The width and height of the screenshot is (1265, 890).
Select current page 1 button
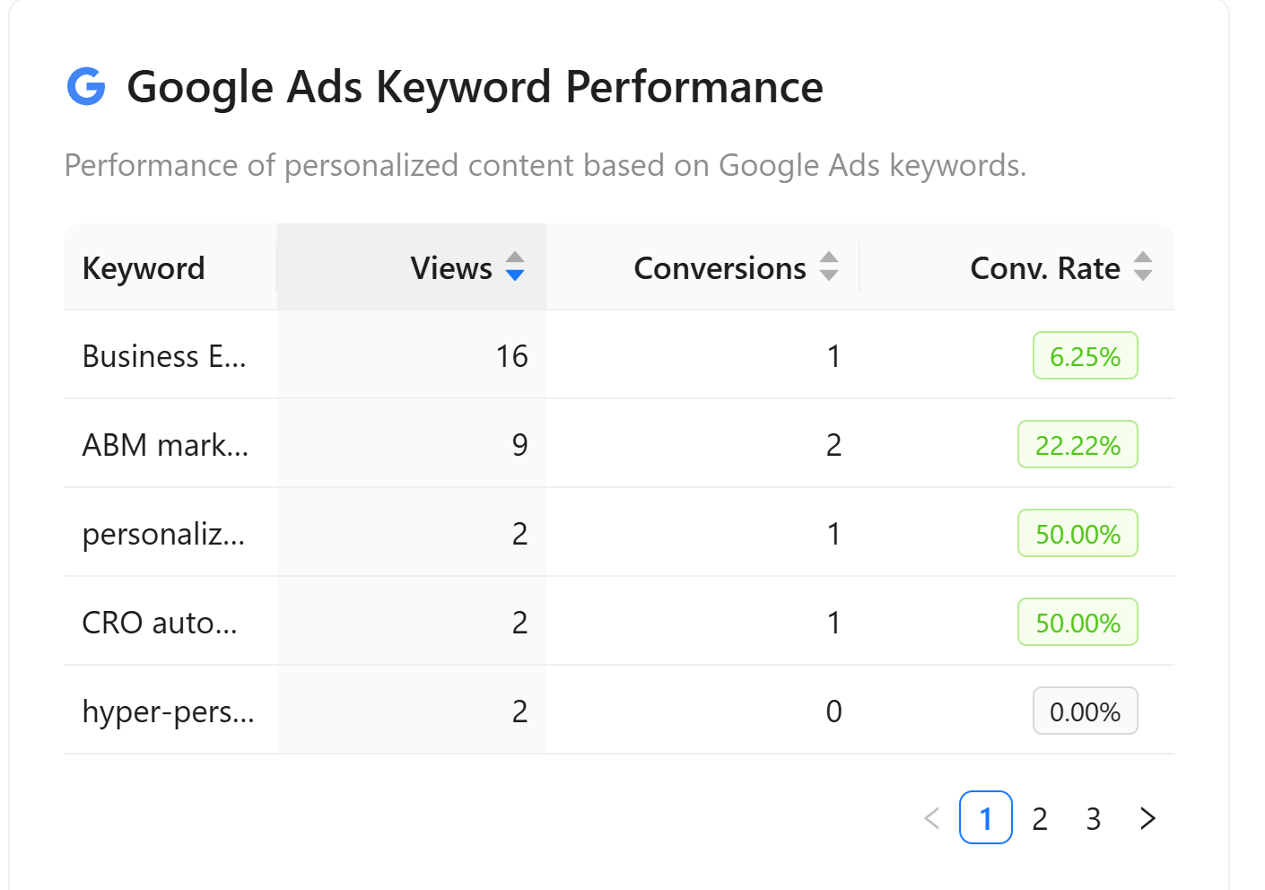[986, 818]
